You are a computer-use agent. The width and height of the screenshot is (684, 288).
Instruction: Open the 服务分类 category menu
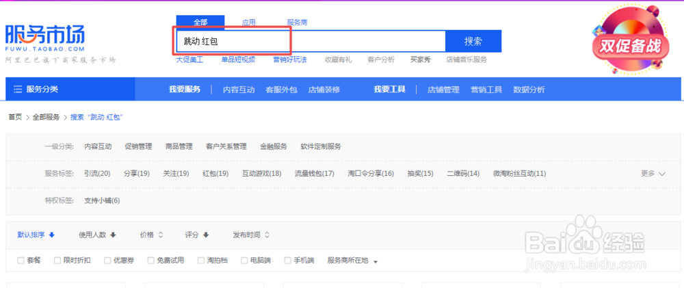70,89
